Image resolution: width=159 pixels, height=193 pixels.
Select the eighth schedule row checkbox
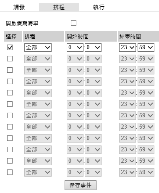[10, 127]
